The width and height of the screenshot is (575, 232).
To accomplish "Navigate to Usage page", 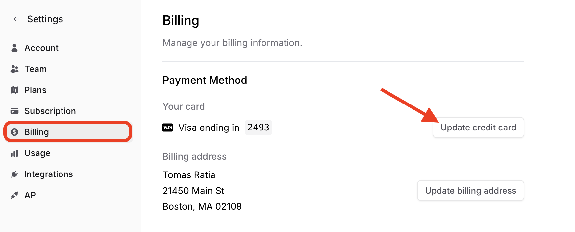I will click(x=37, y=153).
